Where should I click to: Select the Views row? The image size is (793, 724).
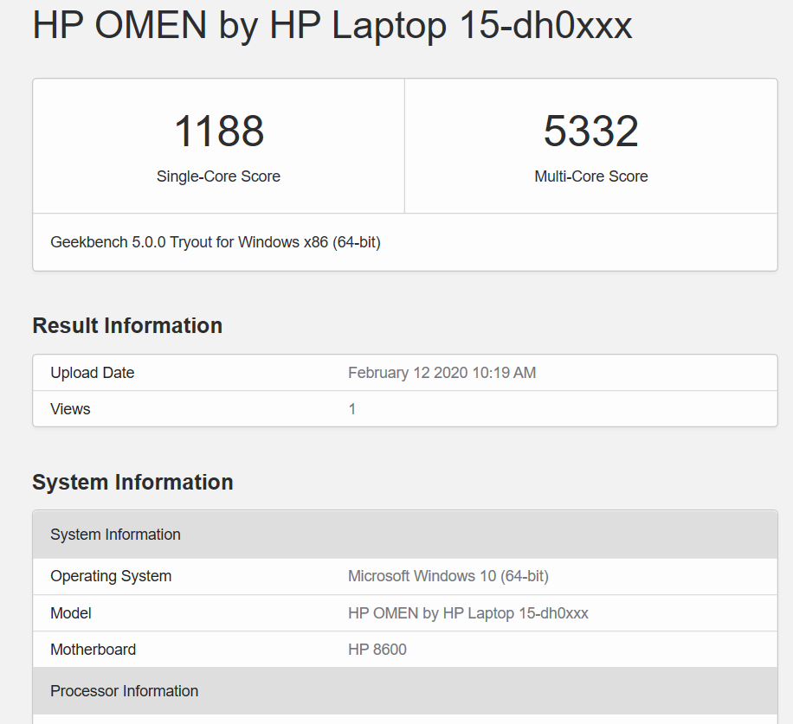tap(404, 408)
